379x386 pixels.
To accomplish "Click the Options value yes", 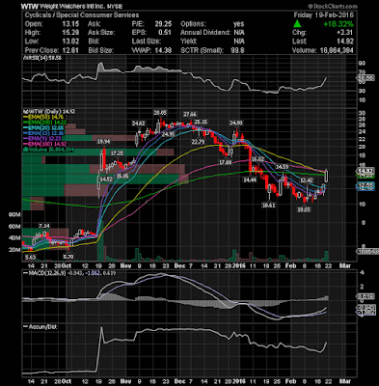I will 239,24.
